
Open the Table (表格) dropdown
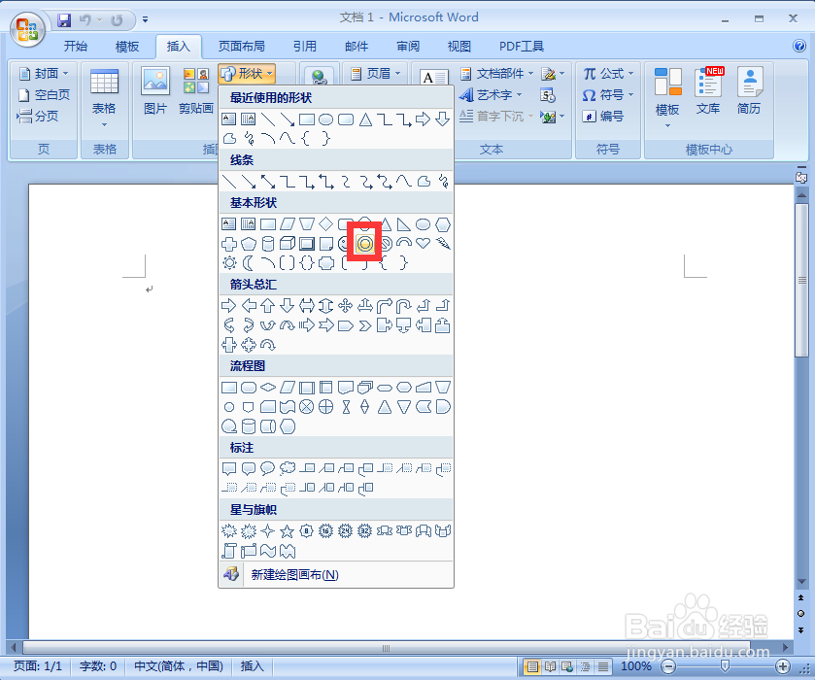(x=104, y=98)
